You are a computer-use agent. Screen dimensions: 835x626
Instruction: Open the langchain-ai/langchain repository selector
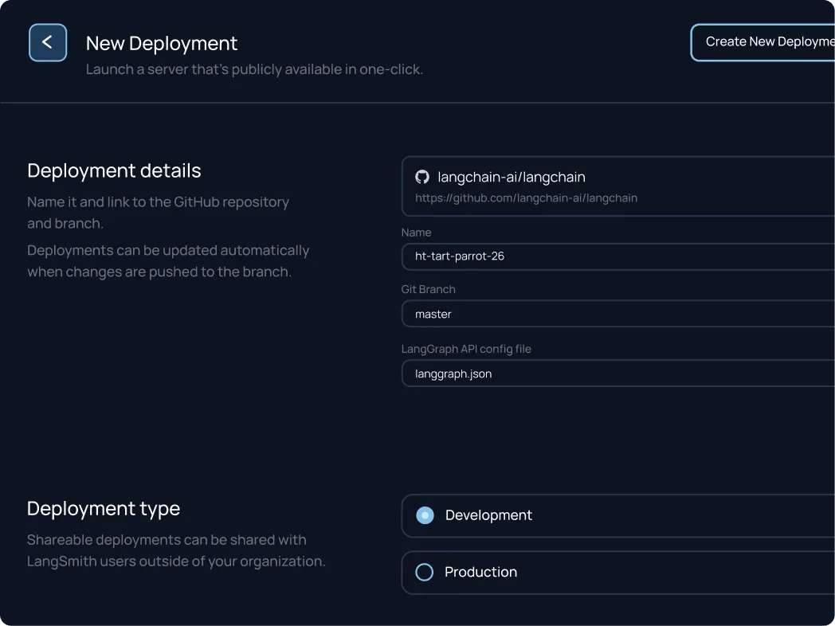click(617, 186)
